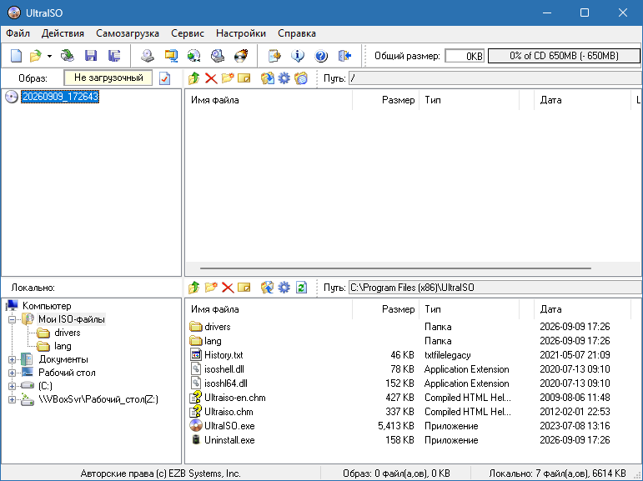The image size is (643, 481).
Task: Open the Настройки menu
Action: [x=241, y=33]
